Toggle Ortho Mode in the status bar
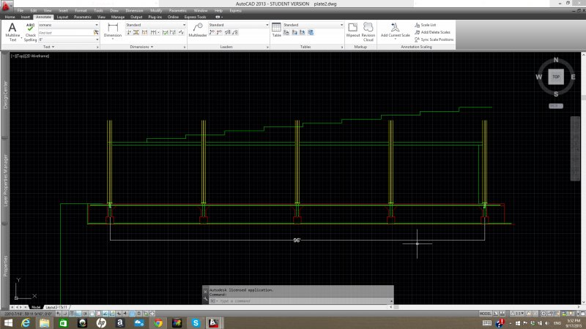 [78, 314]
